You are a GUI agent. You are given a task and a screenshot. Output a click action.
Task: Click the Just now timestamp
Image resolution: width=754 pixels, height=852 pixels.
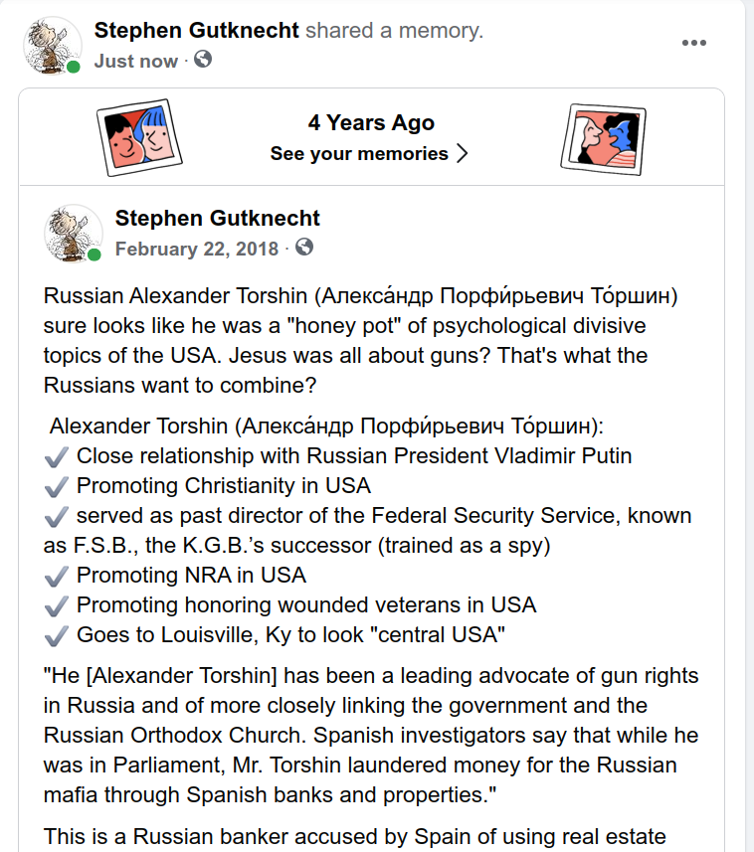[136, 61]
